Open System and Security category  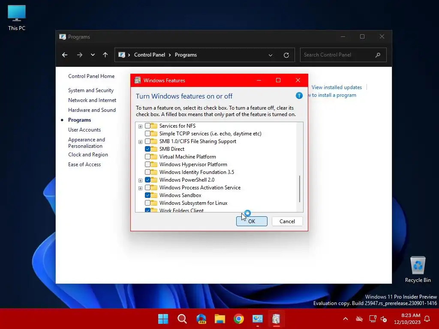(x=91, y=90)
